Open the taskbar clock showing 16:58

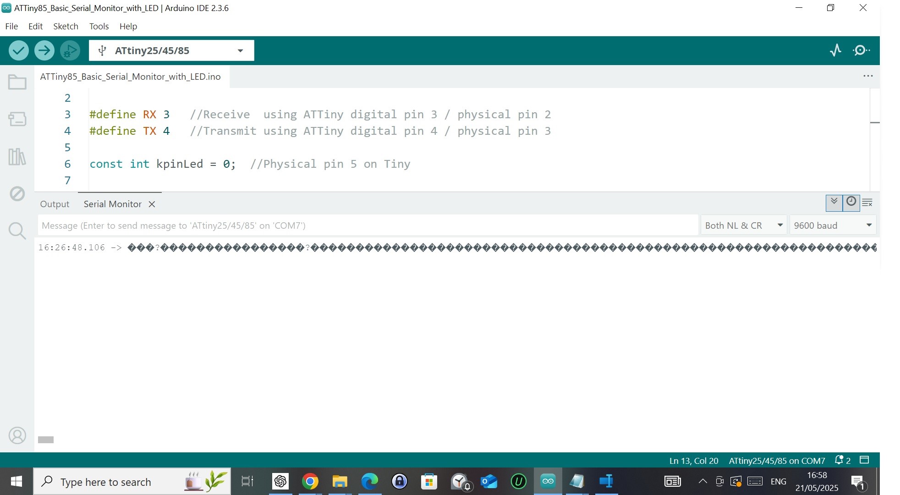[817, 481]
